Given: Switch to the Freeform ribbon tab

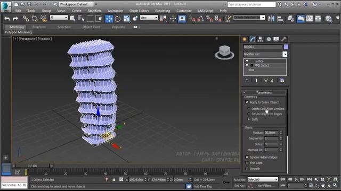Looking at the screenshot, I should [39, 27].
